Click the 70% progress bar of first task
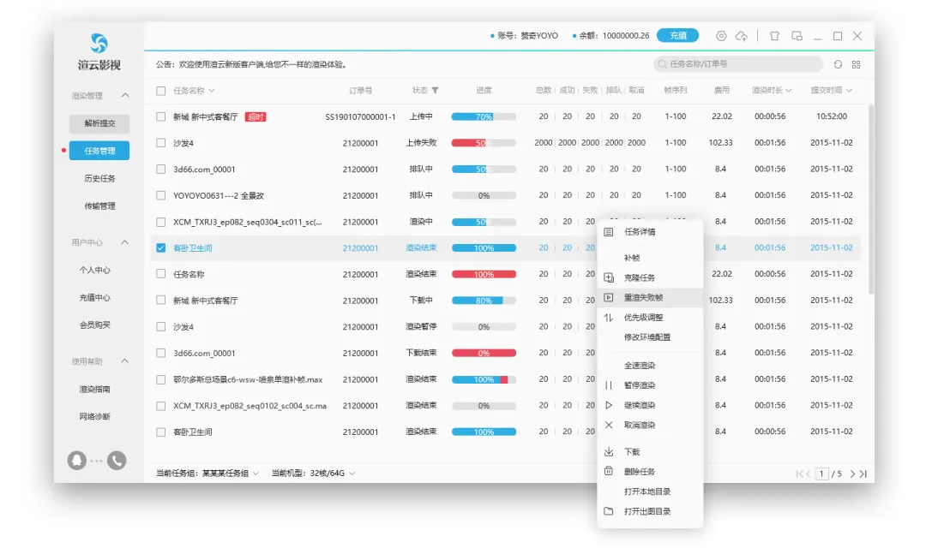This screenshot has height=554, width=926. (x=484, y=116)
